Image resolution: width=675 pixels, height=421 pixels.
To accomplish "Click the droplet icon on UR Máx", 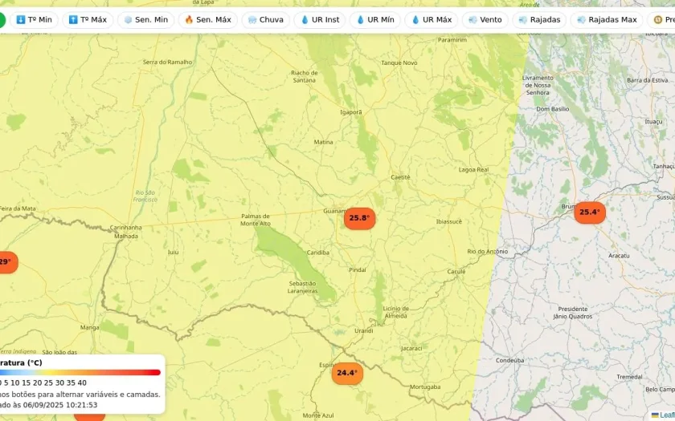I will [x=415, y=20].
